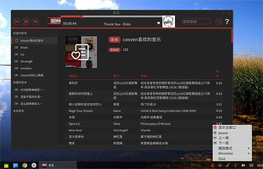Choose Quit in tray menu
Image resolution: width=263 pixels, height=169 pixels.
(x=232, y=159)
